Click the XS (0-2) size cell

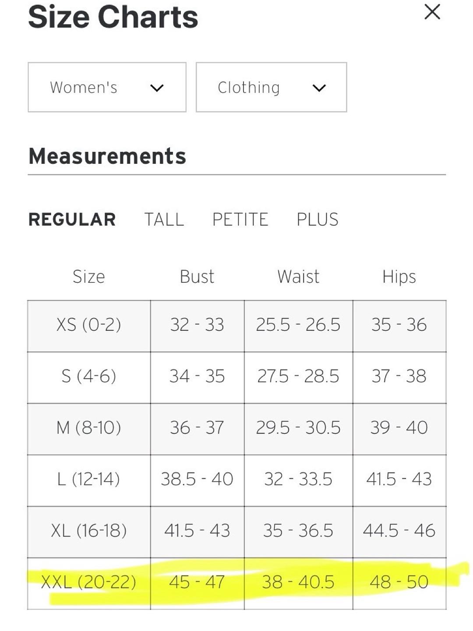89,326
